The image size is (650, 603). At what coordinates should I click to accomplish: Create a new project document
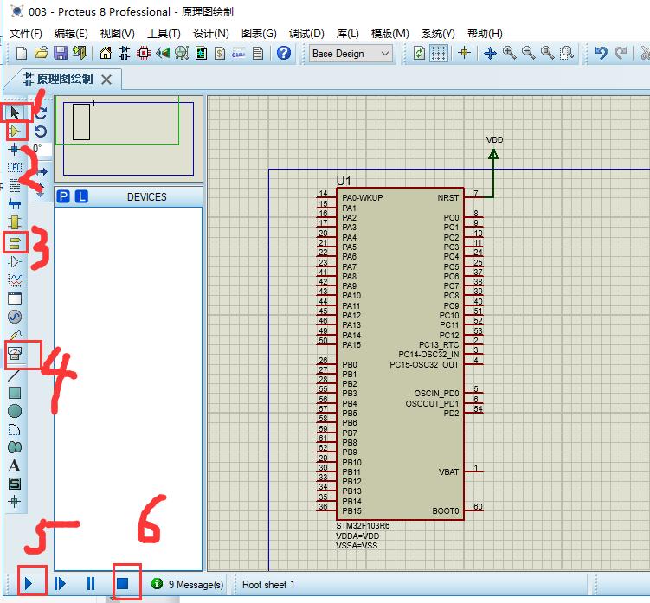pyautogui.click(x=22, y=53)
